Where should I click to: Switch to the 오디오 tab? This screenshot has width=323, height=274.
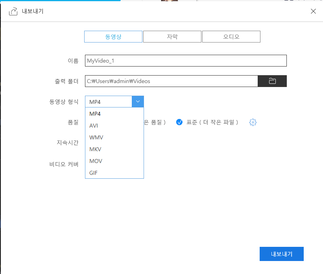(231, 36)
